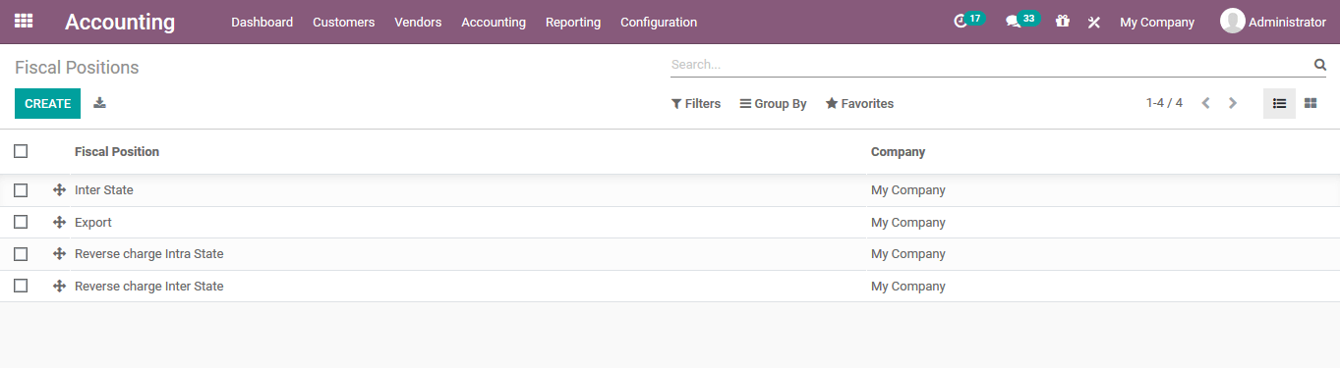Switch to list view icon
The height and width of the screenshot is (368, 1340).
[1279, 103]
